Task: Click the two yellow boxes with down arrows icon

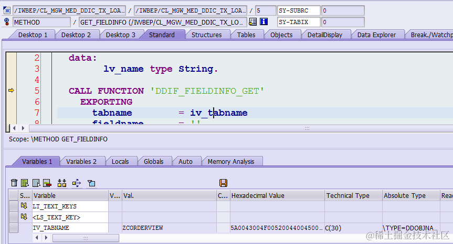Action: point(62,183)
